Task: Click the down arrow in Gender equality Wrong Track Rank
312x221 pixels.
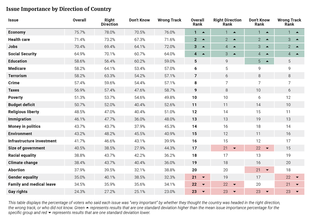Action: (297, 177)
